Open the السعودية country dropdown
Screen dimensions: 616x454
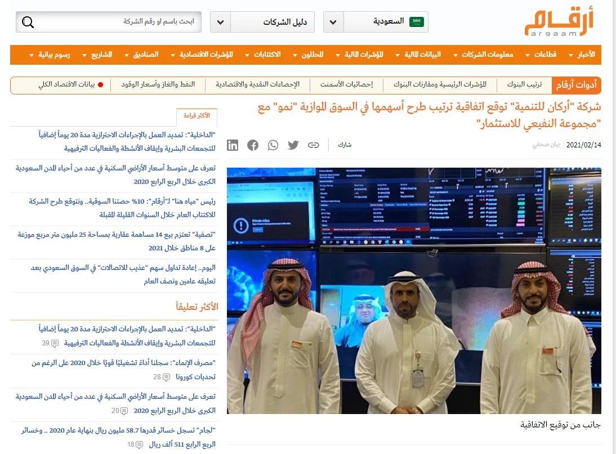tap(333, 22)
